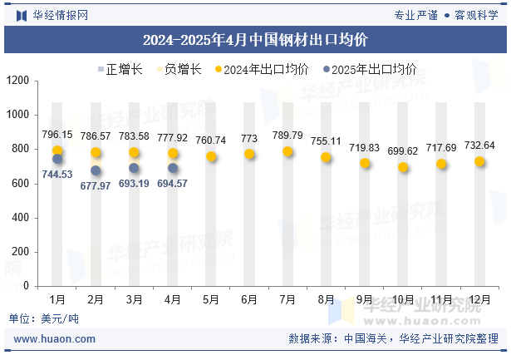The image size is (511, 355).
Task: Click the value label 760.74
Action: [x=211, y=141]
